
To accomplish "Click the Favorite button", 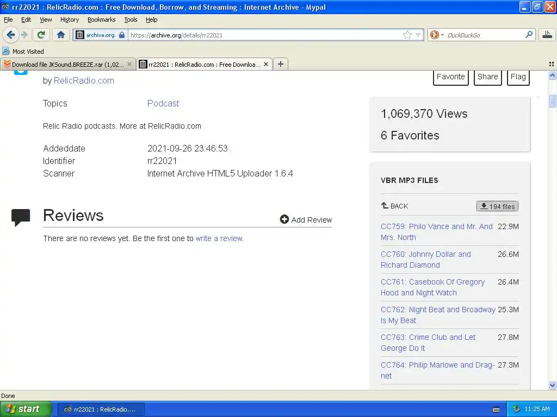I will click(451, 77).
